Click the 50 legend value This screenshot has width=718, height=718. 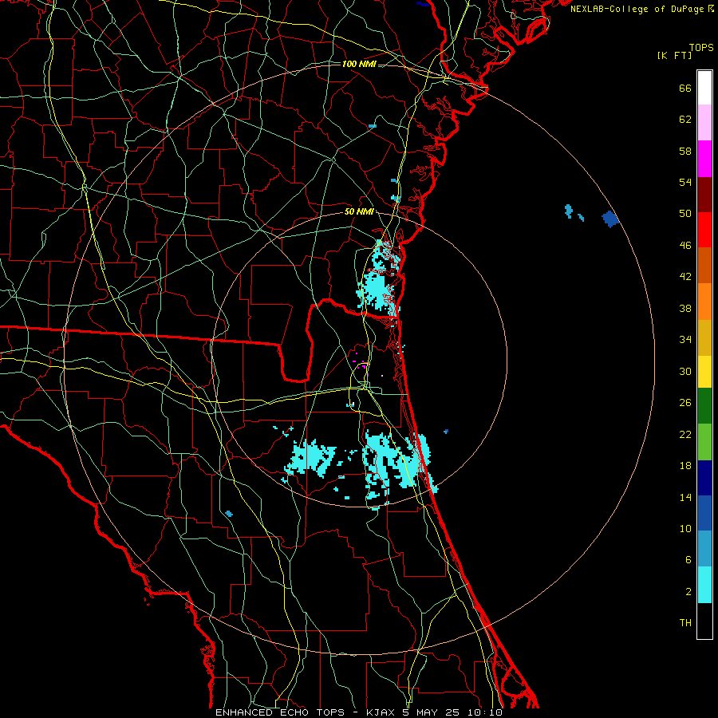tap(685, 214)
